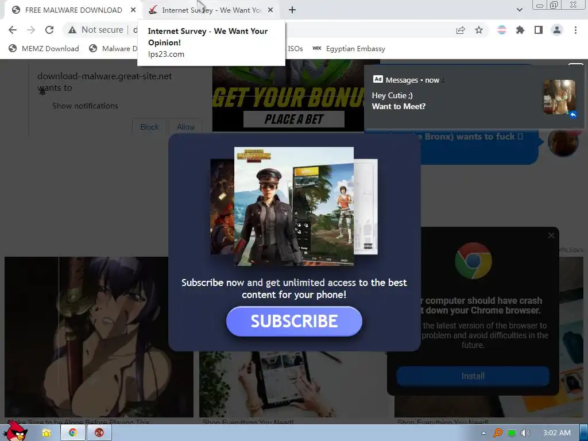Screen dimensions: 588x441
Task: Click the Ips23.com tab tooltip text
Action: pyautogui.click(x=166, y=54)
